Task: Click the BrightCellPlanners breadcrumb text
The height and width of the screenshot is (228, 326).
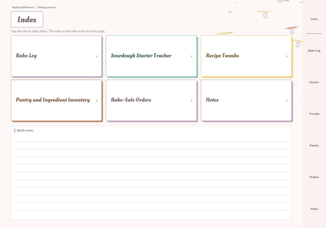Action: click(x=23, y=7)
